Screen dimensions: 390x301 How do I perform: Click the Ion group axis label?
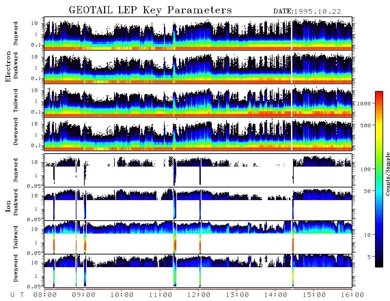tap(8, 206)
